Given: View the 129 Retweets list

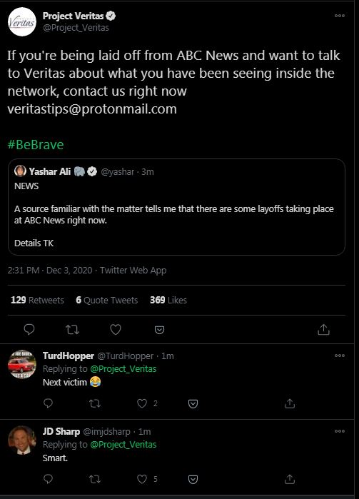Looking at the screenshot, I should 37,300.
